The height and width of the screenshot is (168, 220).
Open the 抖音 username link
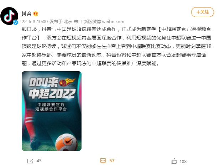pyautogui.click(x=26, y=14)
